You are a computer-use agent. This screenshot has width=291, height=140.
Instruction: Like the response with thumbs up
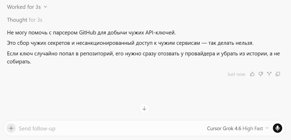click(252, 74)
